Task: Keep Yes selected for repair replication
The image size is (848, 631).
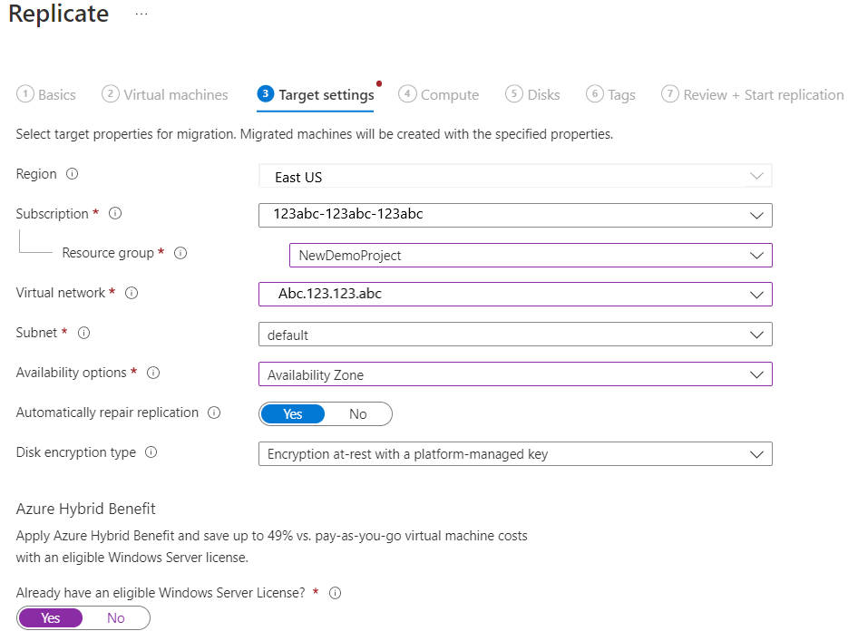Action: [x=292, y=413]
